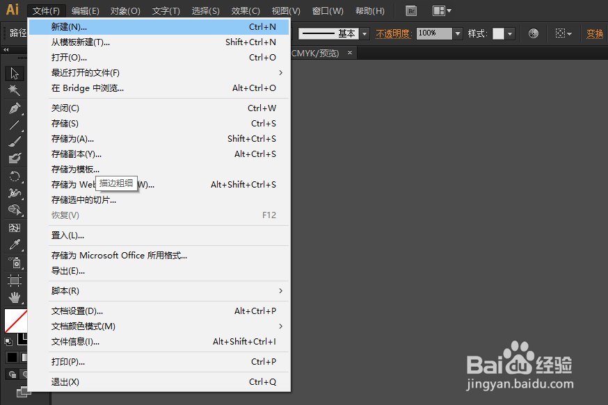Click the solid Color mode button

pyautogui.click(x=12, y=357)
